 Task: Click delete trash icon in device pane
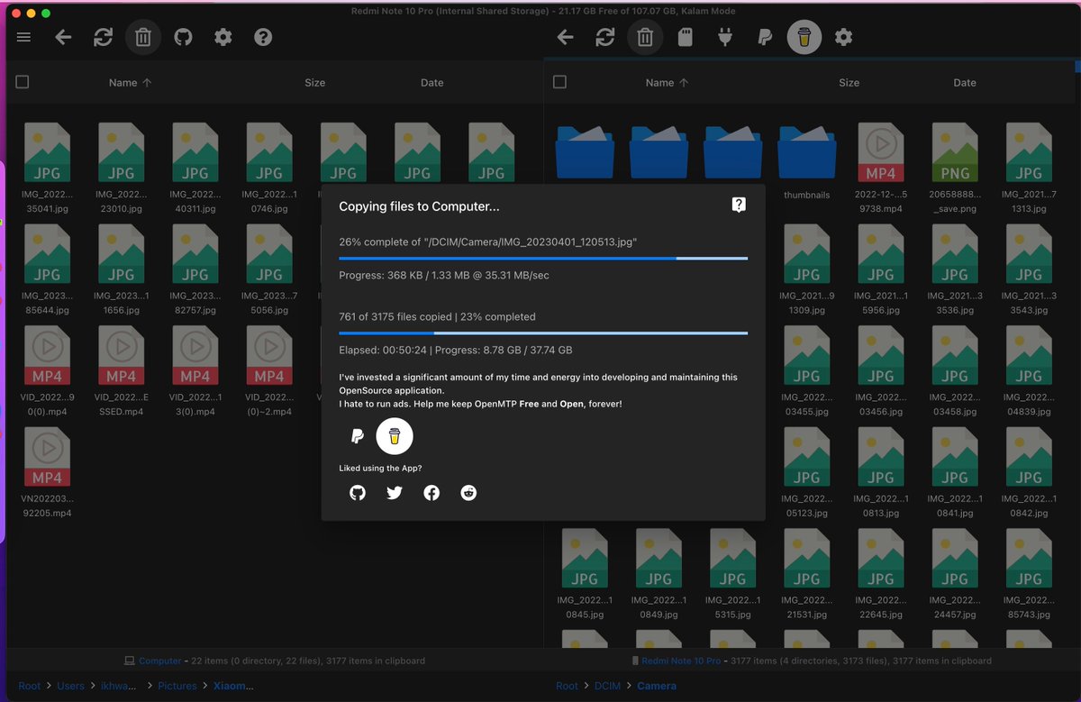click(x=645, y=37)
